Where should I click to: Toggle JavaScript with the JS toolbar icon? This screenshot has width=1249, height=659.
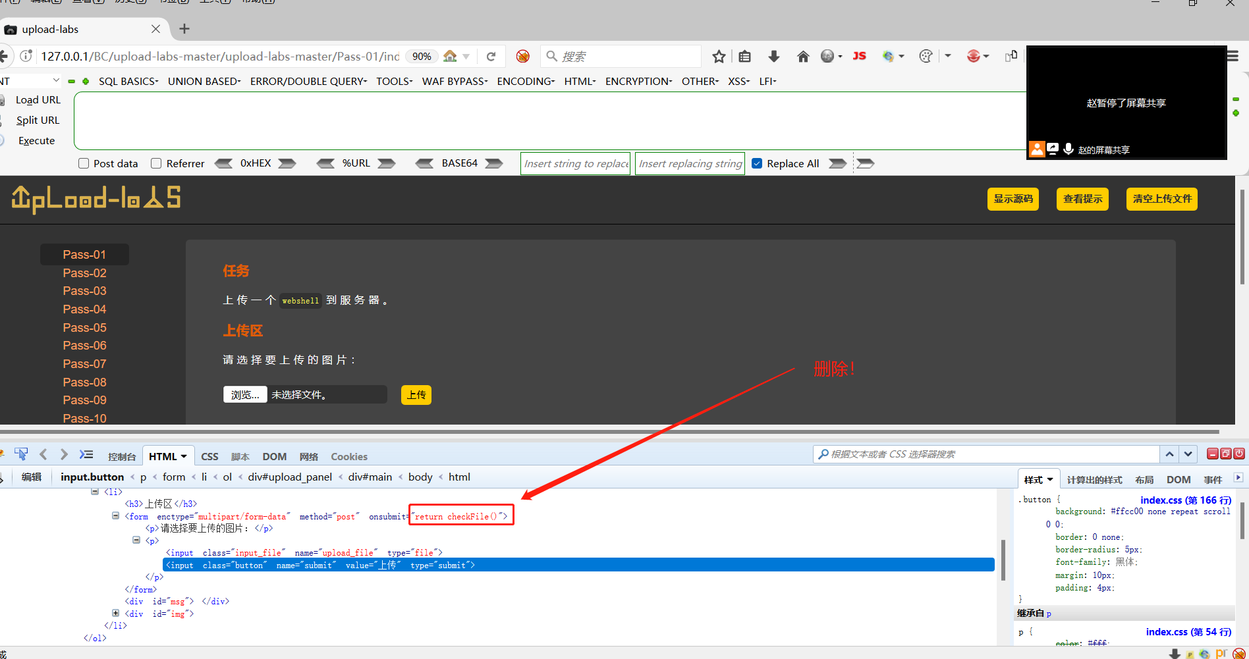click(x=859, y=56)
